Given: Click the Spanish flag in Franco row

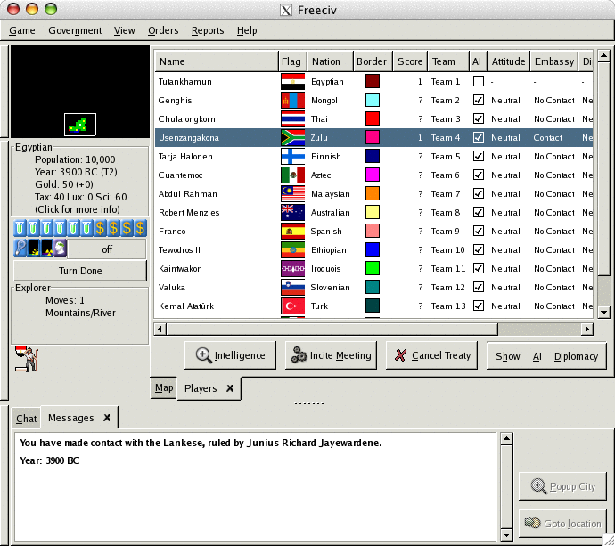Looking at the screenshot, I should [x=292, y=232].
